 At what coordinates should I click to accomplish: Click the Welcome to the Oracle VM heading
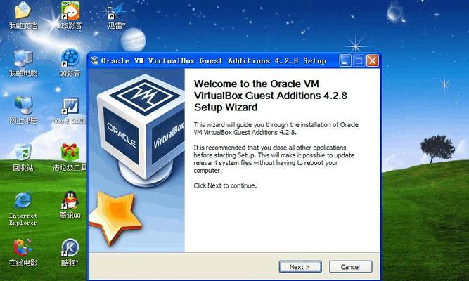pyautogui.click(x=271, y=96)
